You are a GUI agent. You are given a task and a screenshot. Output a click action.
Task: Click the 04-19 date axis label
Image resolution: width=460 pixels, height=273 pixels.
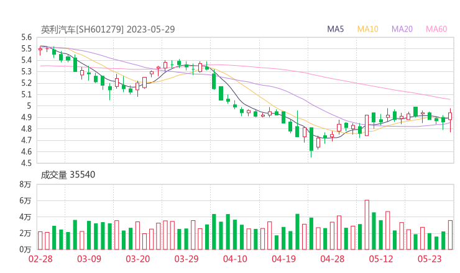[x=283, y=259]
